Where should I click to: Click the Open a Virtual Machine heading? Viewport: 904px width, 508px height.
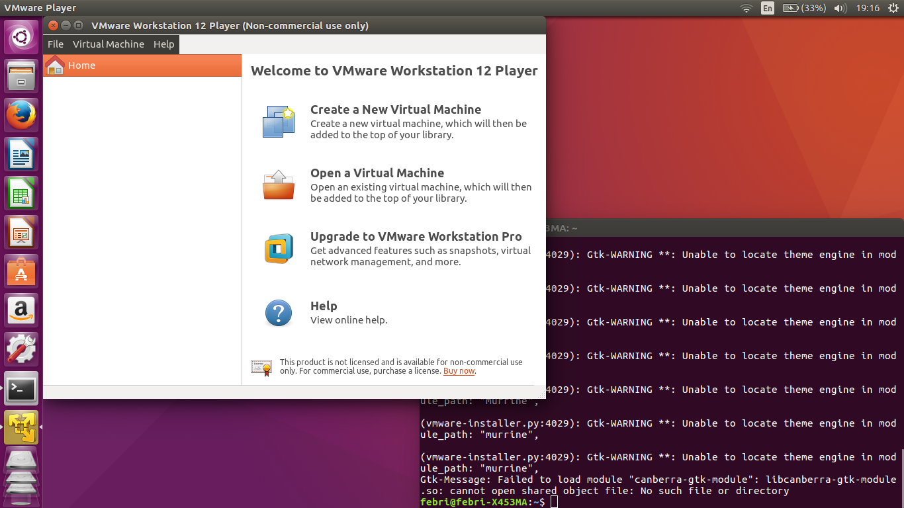377,173
